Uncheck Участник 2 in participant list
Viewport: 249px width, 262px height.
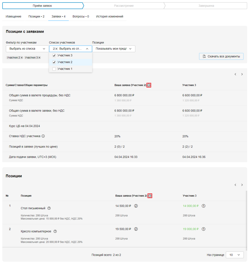[x=54, y=62]
